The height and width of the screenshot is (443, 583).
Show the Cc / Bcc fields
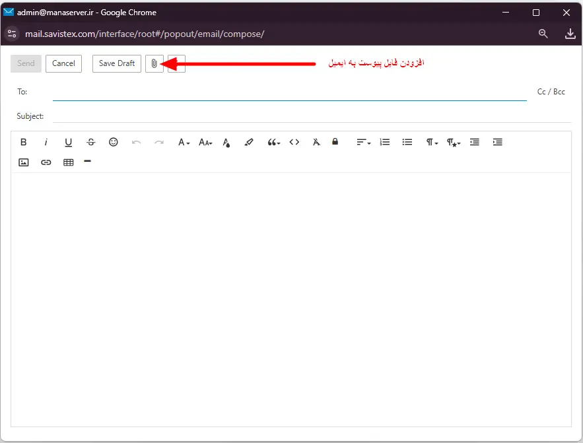click(551, 92)
